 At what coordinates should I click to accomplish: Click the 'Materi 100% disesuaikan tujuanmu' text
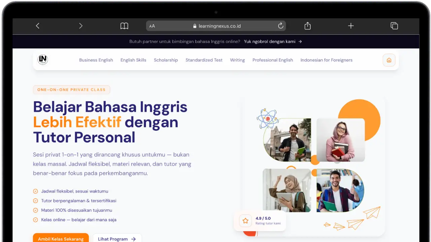77,210
